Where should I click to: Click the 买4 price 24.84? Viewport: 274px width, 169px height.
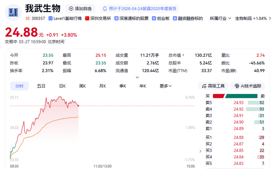point(238,157)
